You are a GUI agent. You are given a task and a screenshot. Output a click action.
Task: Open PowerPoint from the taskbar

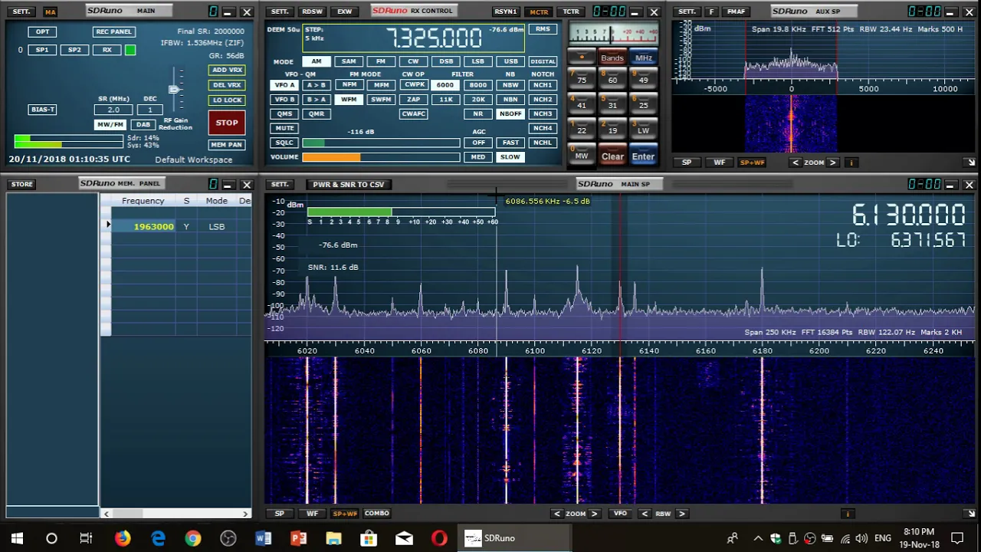pos(298,538)
